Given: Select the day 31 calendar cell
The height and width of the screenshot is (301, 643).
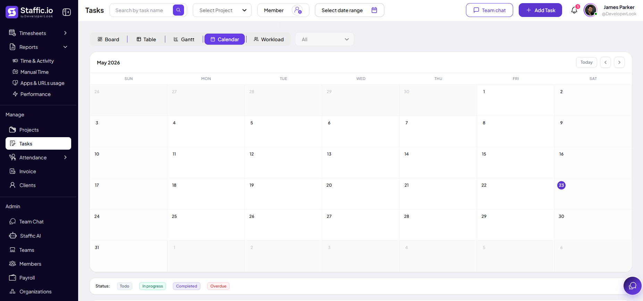Looking at the screenshot, I should pyautogui.click(x=128, y=256).
